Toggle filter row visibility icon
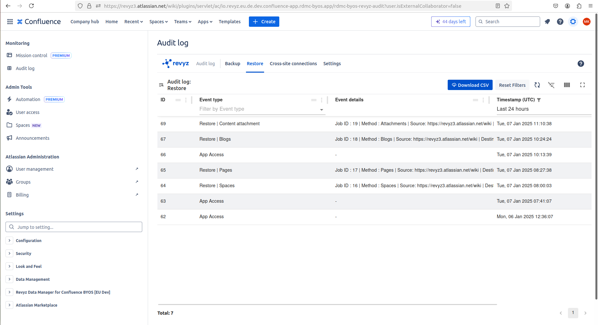The height and width of the screenshot is (325, 598). pos(551,85)
